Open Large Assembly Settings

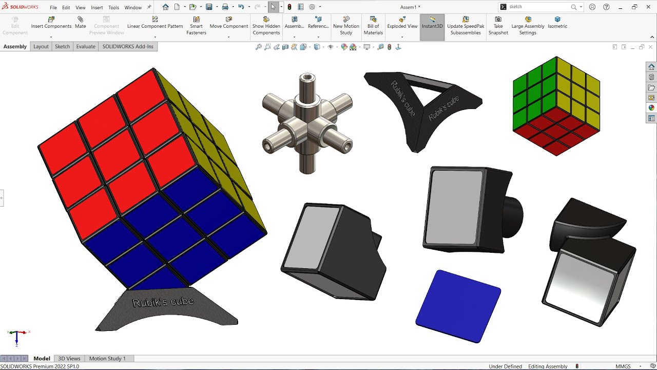tap(528, 26)
